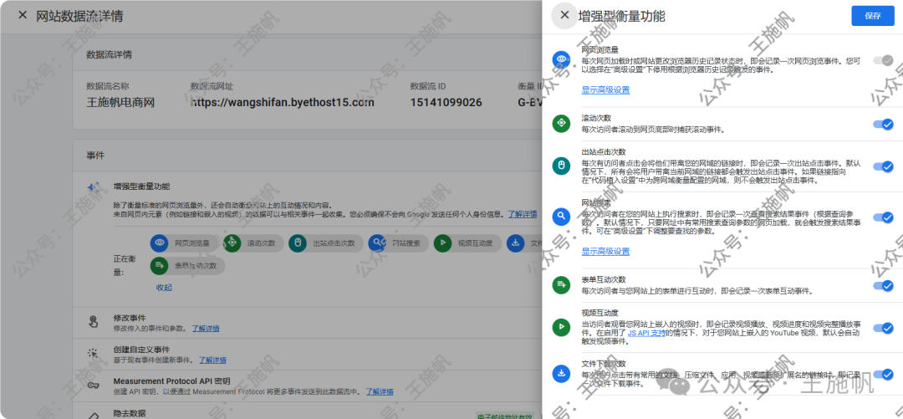The width and height of the screenshot is (903, 419).
Task: Open 了解详情 link for Measurement Protocol
Action: point(380,391)
